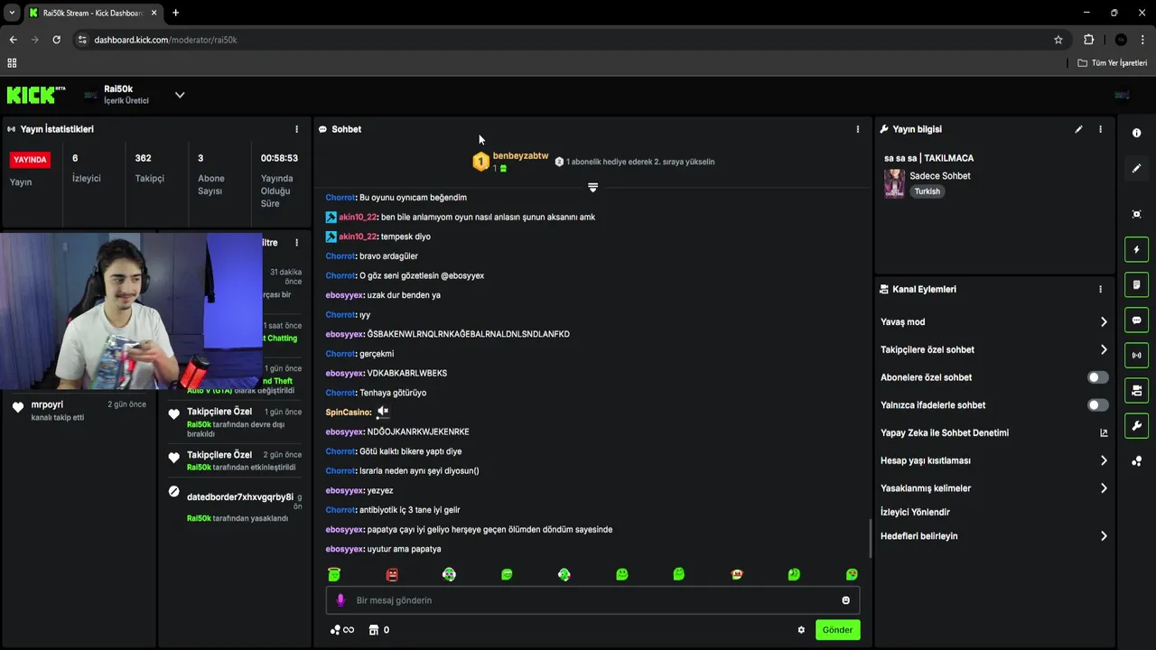1156x650 pixels.
Task: Click the webcam stream preview thumbnail
Action: coord(131,311)
